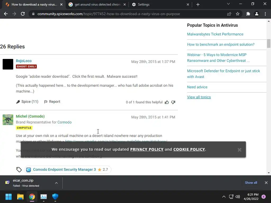Click the Chrome taskbar icon
This screenshot has width=271, height=203.
pyautogui.click(x=32, y=197)
